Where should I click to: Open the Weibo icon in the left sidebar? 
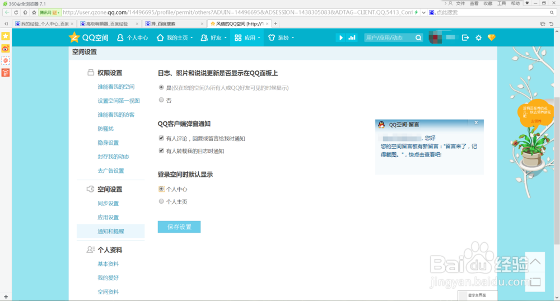tap(6, 49)
